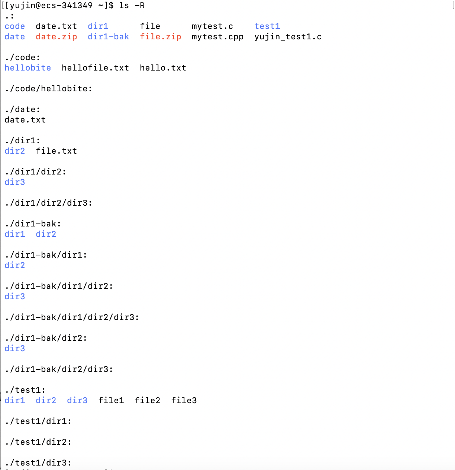Viewport: 455px width, 470px height.
Task: Click the './dir1/dir2/dir3:' header line
Action: point(49,203)
